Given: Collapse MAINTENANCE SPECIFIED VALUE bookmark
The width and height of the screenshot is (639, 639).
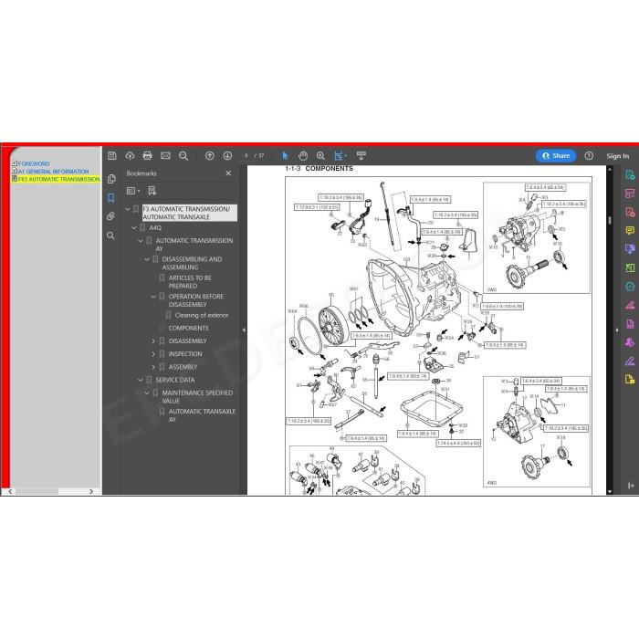Looking at the screenshot, I should pyautogui.click(x=147, y=393).
